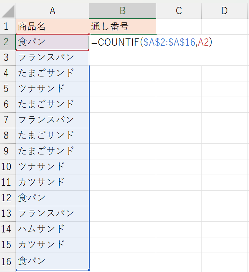Screen dimensions: 249x272
Task: Click empty cell C5
Action: click(x=179, y=89)
